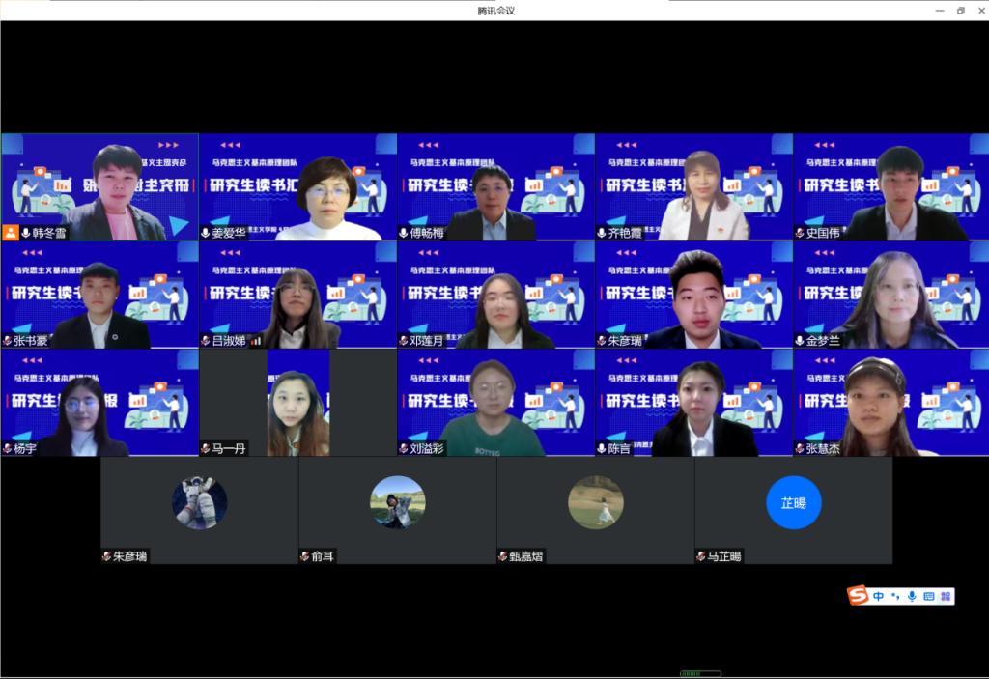This screenshot has height=679, width=989.
Task: Click the network signal icon beside 吕淑娣
Action: (256, 341)
